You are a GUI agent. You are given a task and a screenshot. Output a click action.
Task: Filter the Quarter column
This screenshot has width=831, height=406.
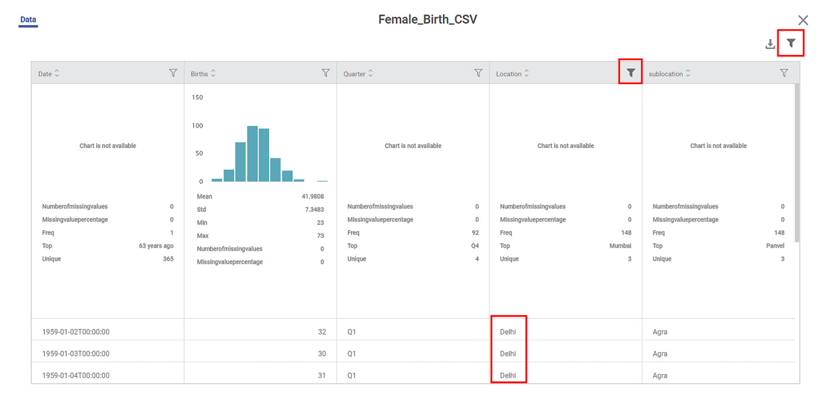[x=478, y=73]
